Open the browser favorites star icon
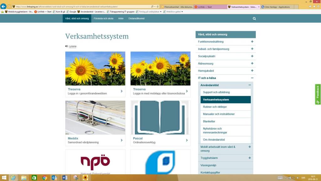 314,7
